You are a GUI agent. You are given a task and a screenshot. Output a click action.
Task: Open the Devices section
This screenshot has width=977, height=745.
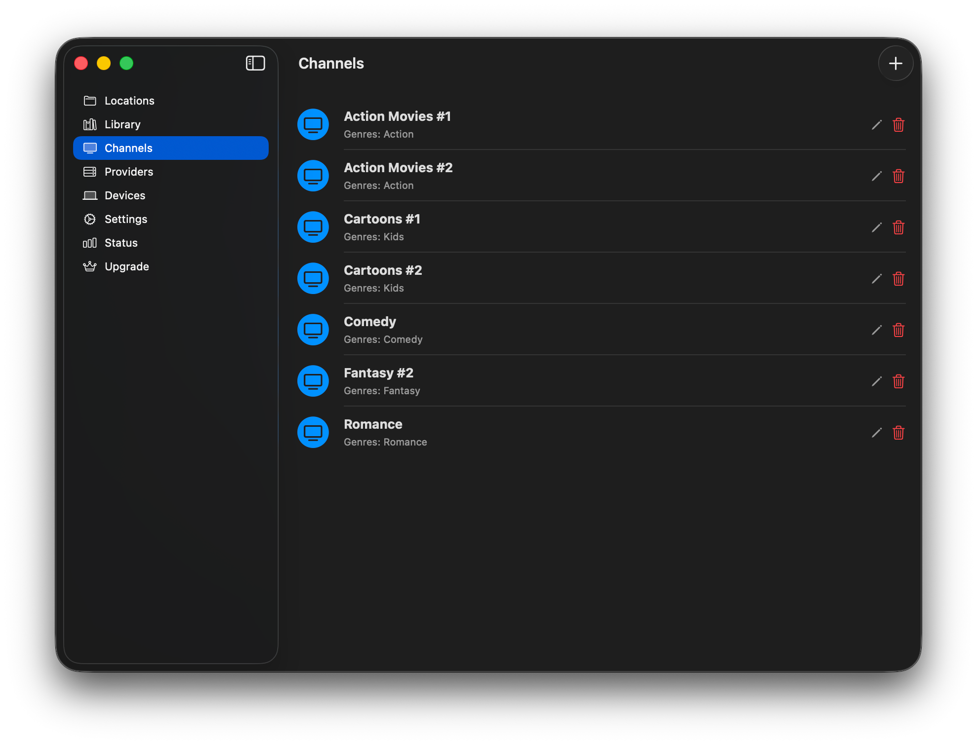[x=124, y=195]
